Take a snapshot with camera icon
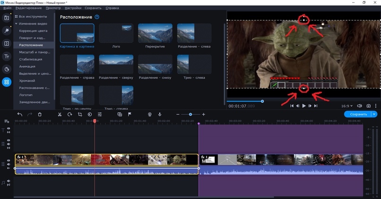381x199 pixels. point(369,106)
